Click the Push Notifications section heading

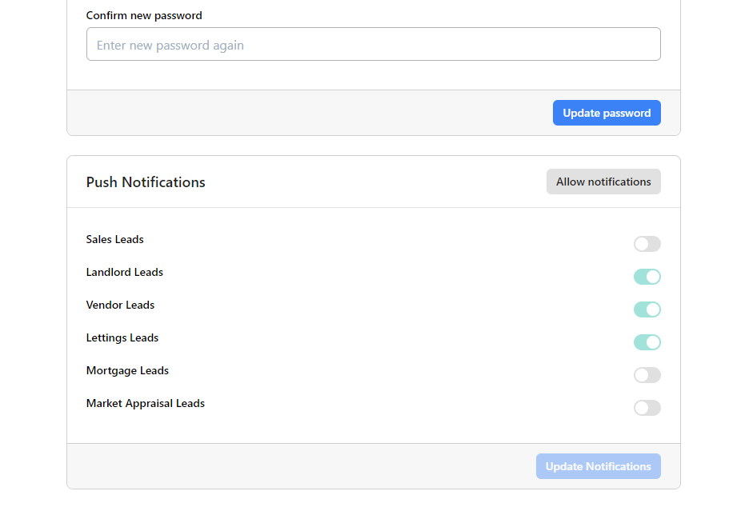pos(146,182)
